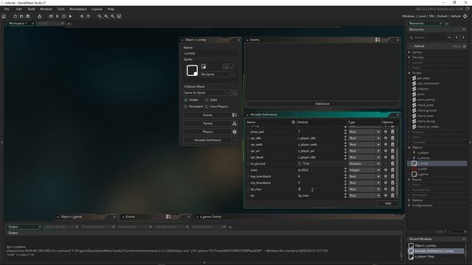Open options for state variable

[386, 170]
